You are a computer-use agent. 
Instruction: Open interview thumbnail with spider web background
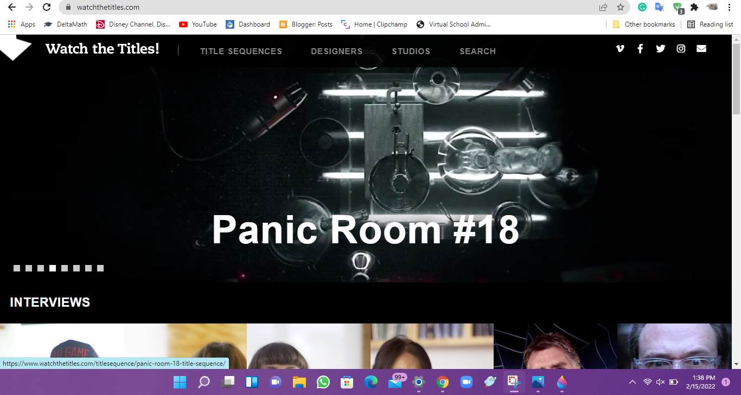click(555, 347)
